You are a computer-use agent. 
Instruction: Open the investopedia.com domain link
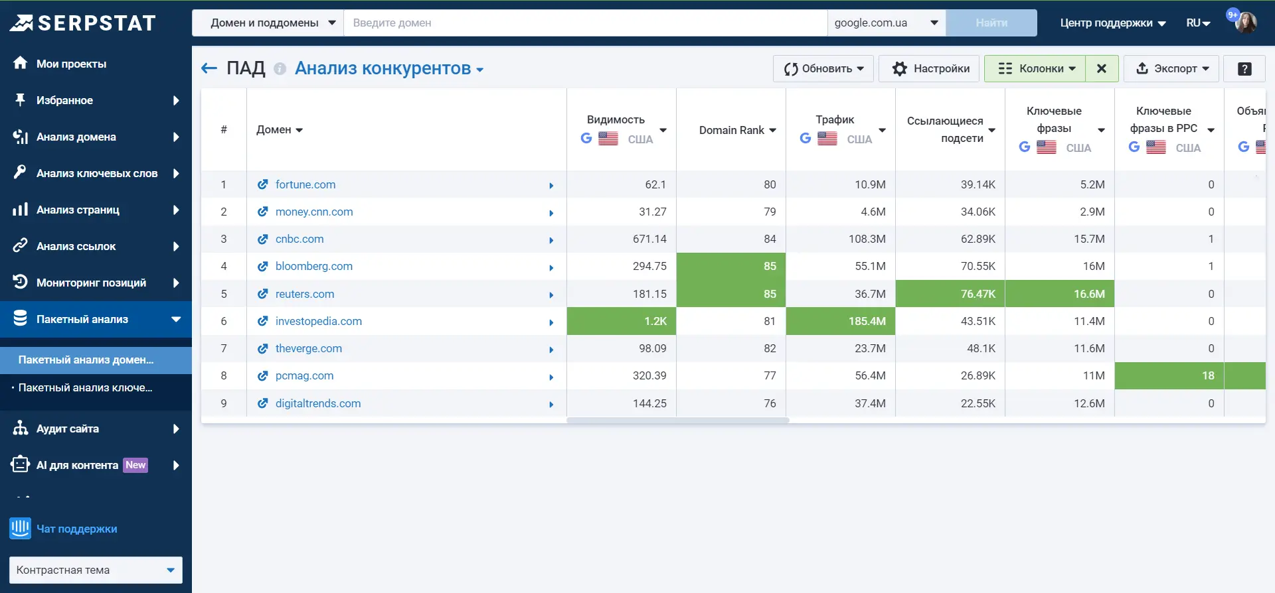(x=319, y=321)
